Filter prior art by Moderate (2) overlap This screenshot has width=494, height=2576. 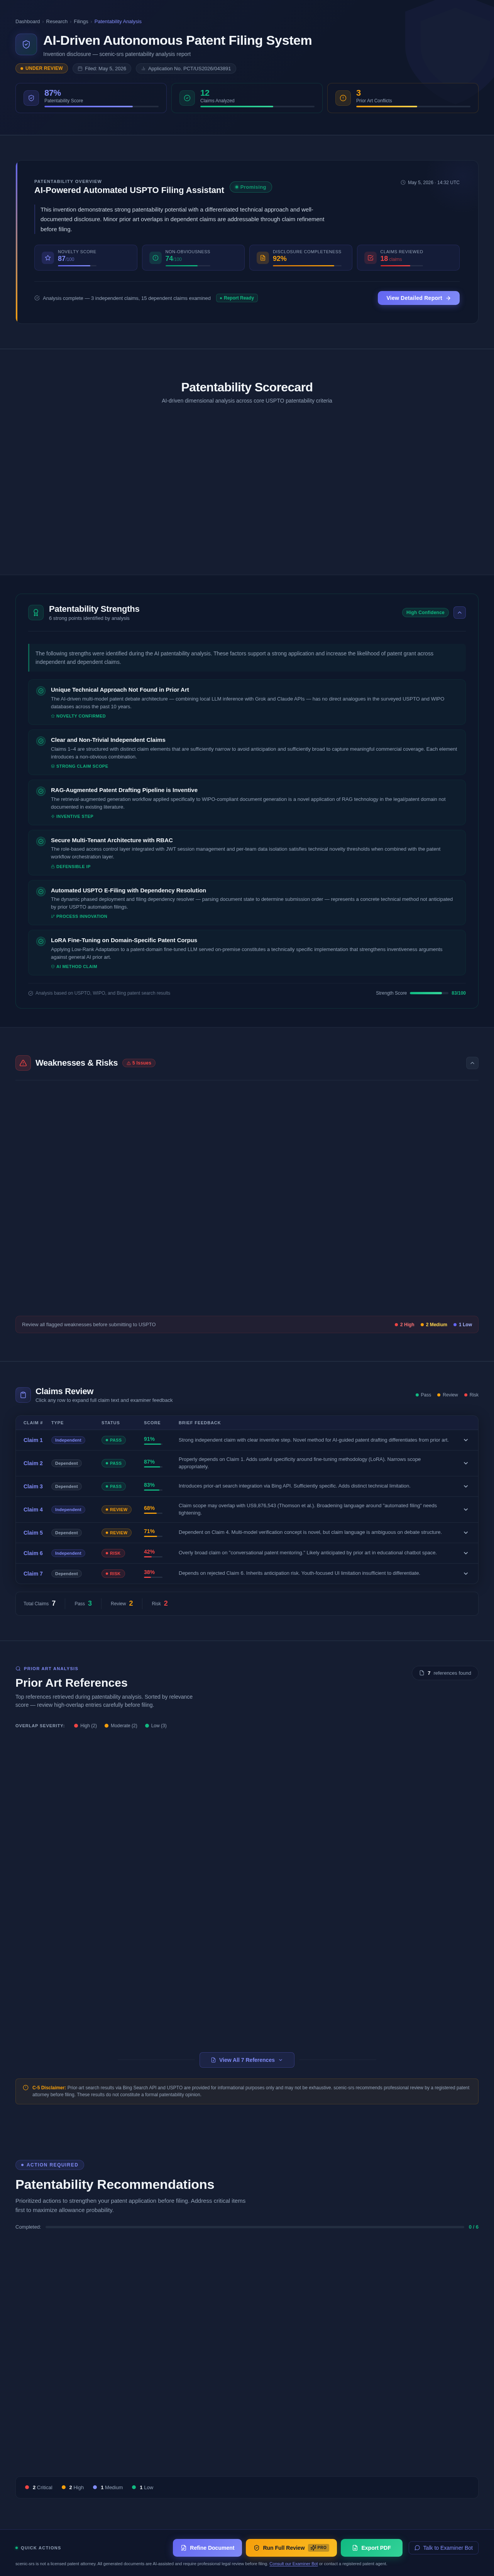(121, 1726)
